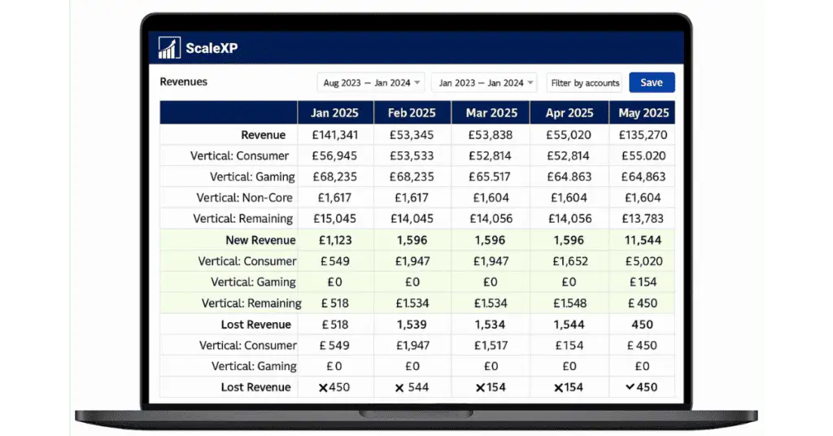Image resolution: width=833 pixels, height=436 pixels.
Task: Click the Save button
Action: 652,82
